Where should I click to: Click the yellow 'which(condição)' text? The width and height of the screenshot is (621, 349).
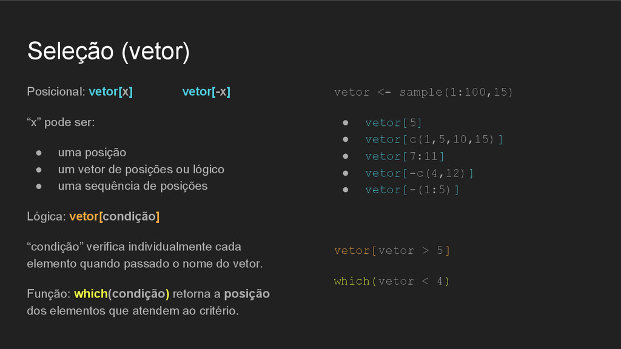(x=121, y=294)
